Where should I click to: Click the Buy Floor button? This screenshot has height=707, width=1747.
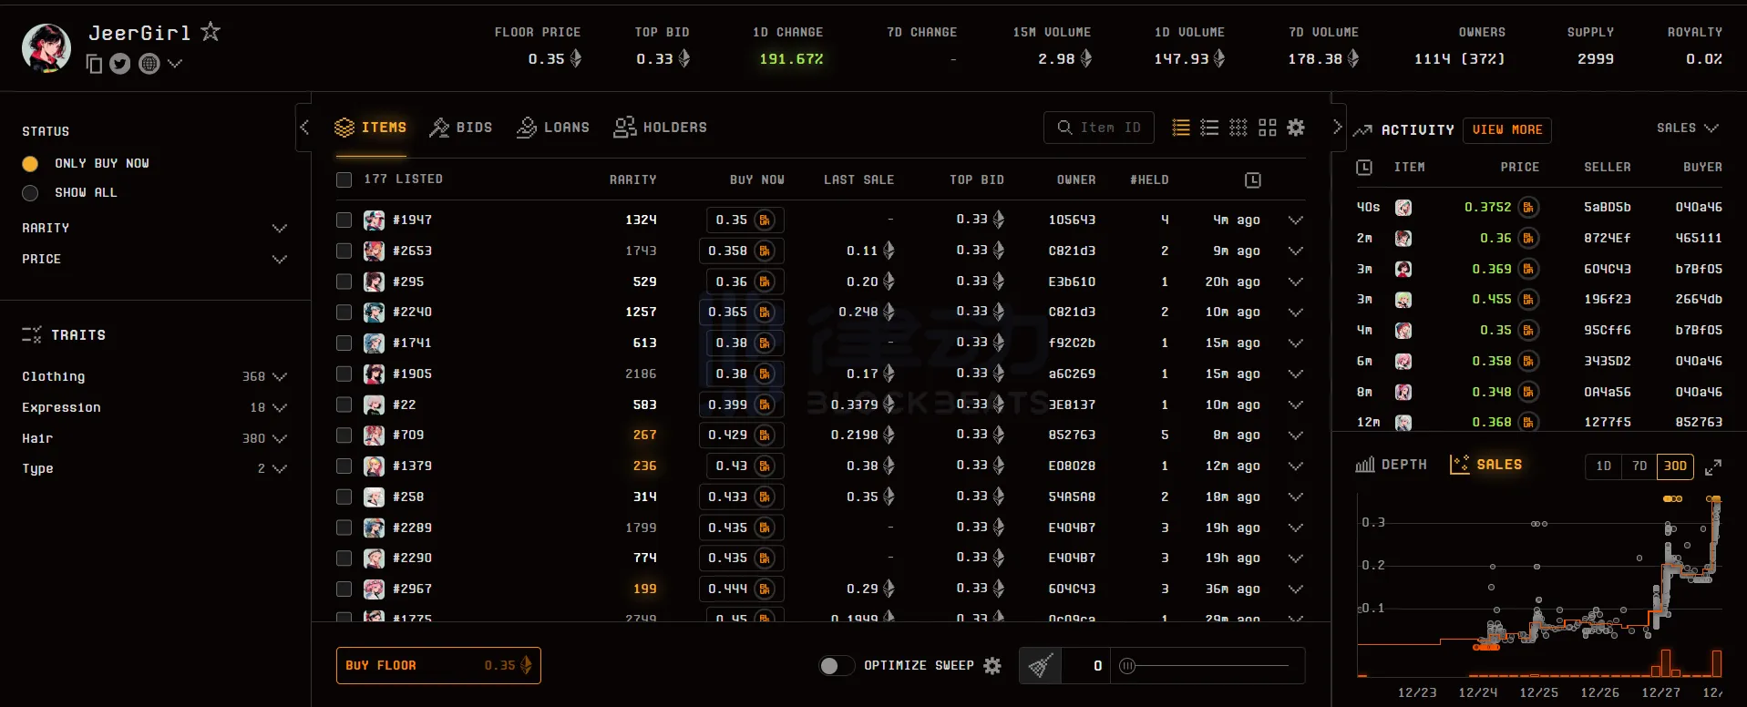pos(438,665)
